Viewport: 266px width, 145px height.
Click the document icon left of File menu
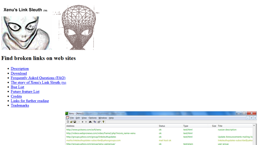[68, 118]
